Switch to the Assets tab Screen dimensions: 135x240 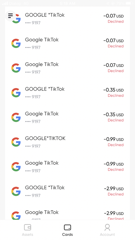point(28,230)
